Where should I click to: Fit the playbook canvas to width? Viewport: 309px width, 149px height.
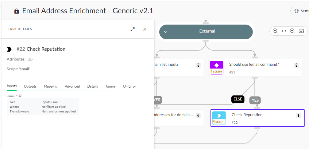point(284,31)
